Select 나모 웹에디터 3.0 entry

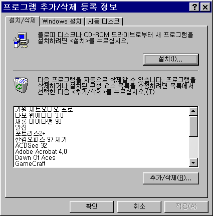[x=39, y=115]
